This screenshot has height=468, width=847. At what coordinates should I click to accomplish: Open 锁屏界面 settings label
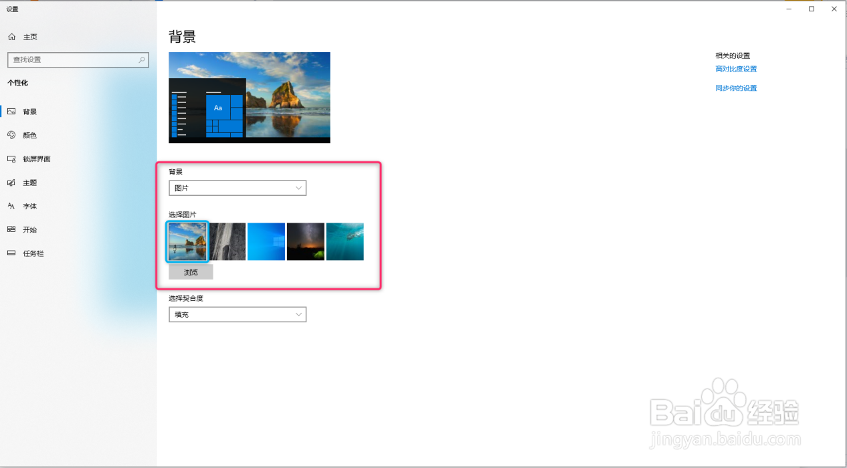(x=37, y=159)
